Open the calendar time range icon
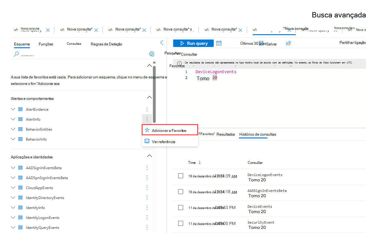The image size is (366, 233). point(219,43)
